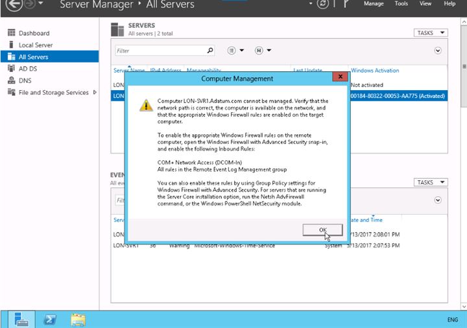
Task: Click the vertical scrollbar down arrow
Action: 463,306
